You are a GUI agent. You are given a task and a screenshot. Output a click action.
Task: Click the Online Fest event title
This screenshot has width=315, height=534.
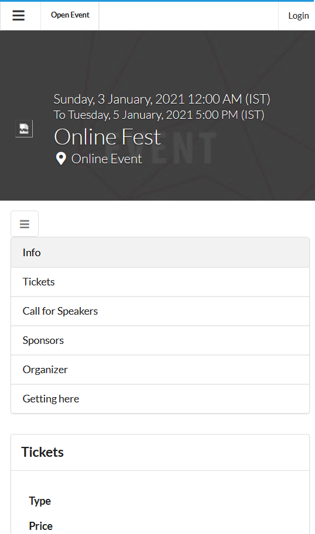[x=107, y=137]
